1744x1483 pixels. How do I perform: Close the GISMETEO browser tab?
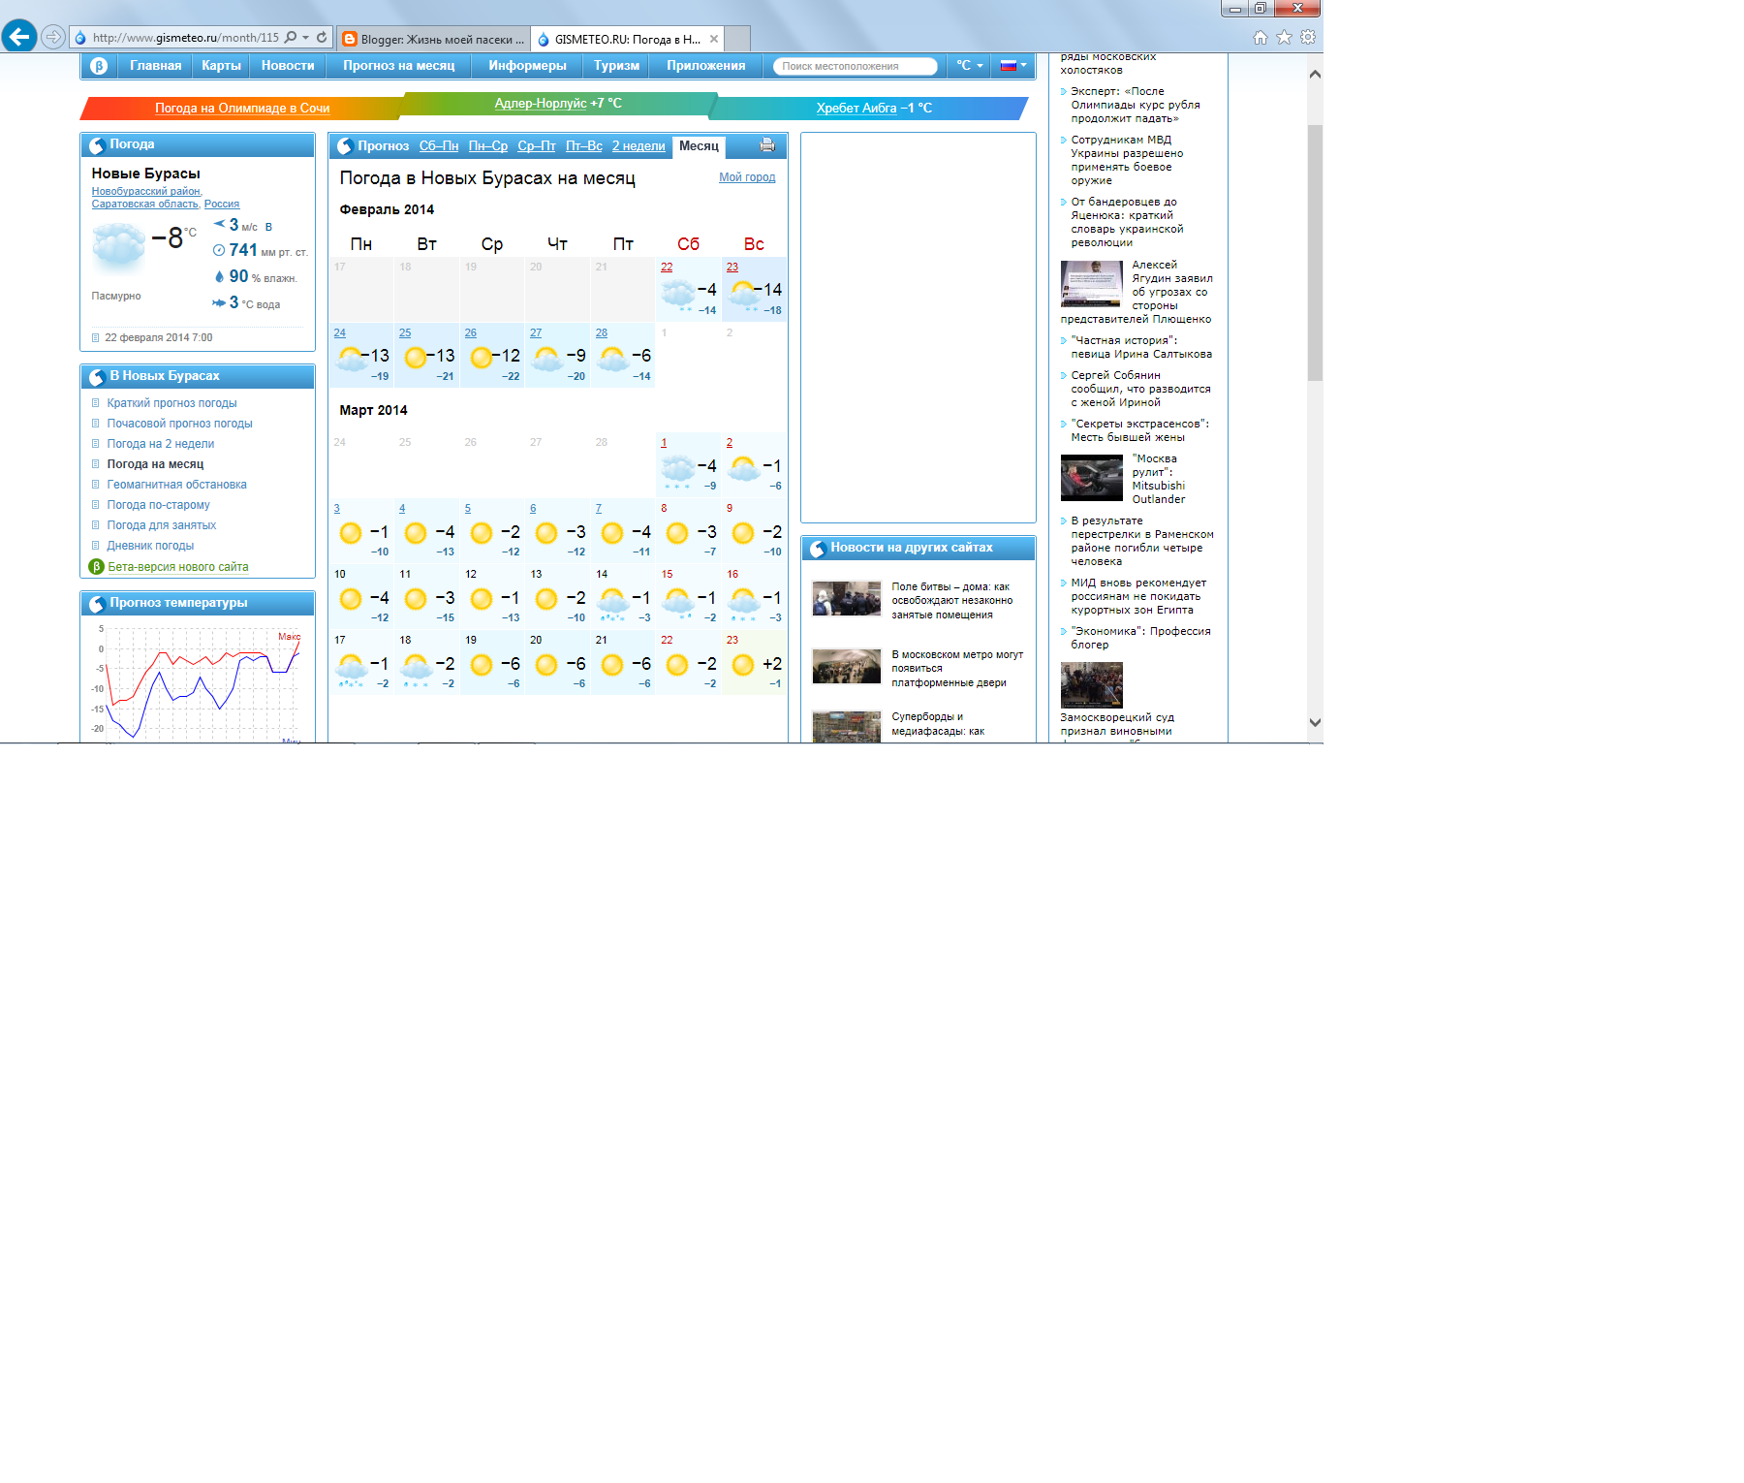(714, 39)
